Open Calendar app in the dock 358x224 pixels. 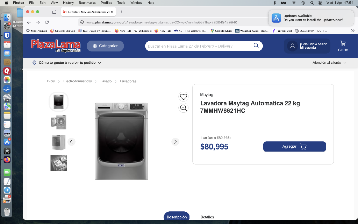pyautogui.click(x=7, y=44)
